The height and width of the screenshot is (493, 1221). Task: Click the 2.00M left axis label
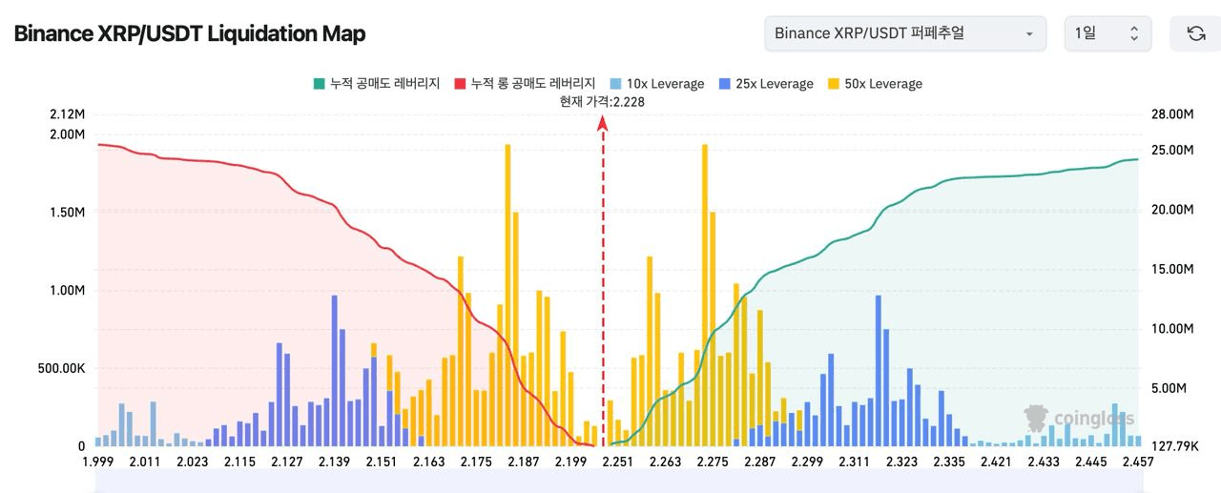tap(67, 134)
